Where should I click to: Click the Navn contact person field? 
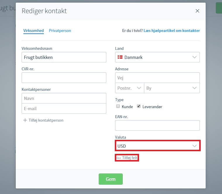64,98
